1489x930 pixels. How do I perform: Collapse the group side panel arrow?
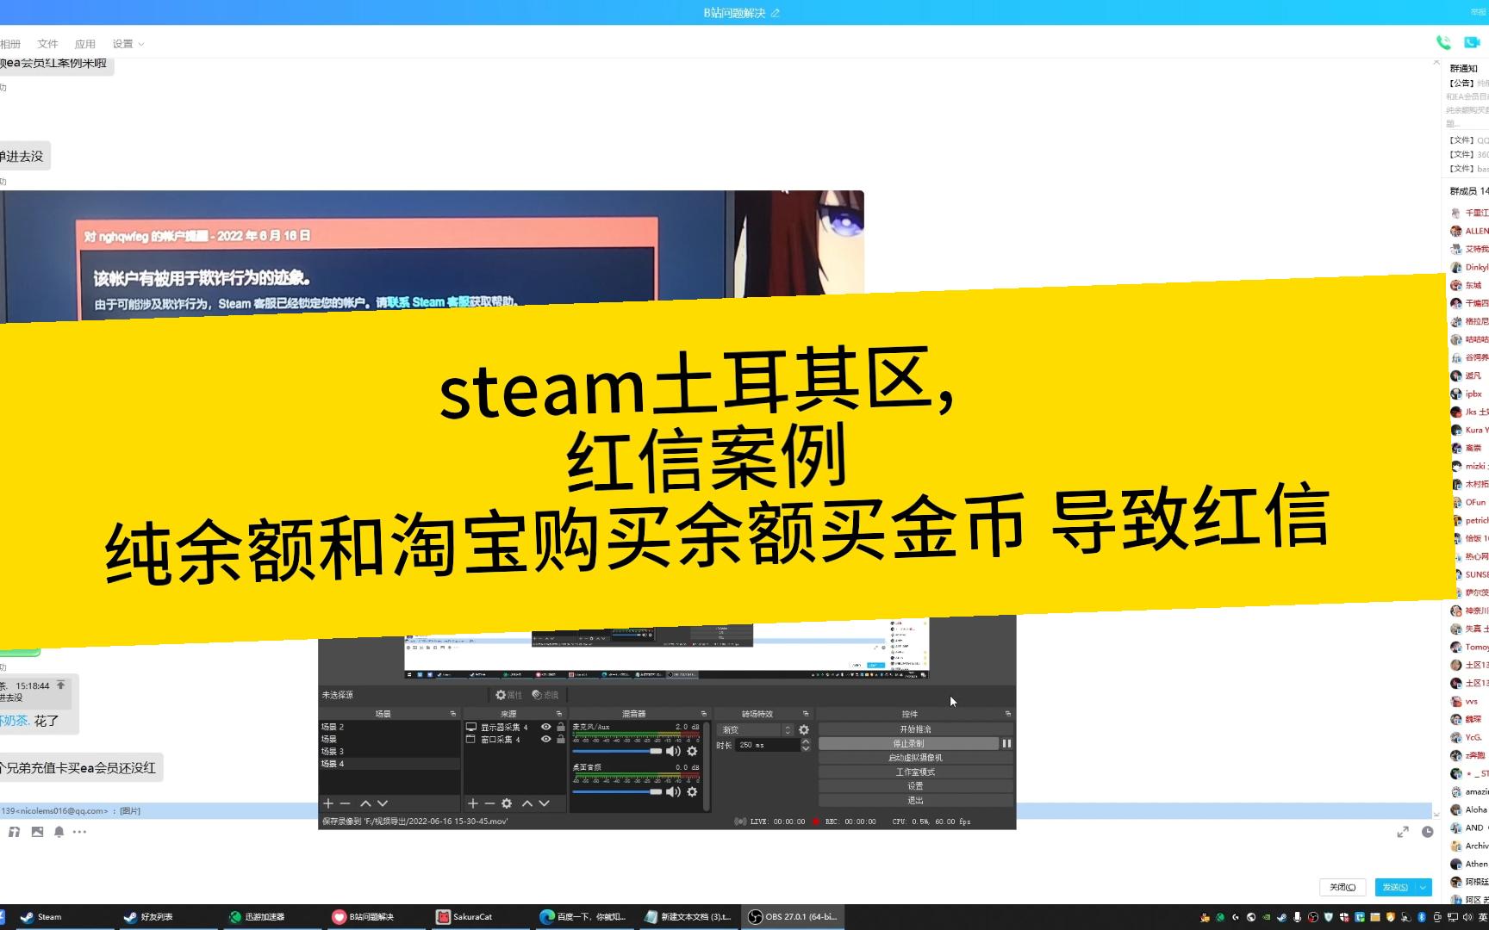coord(1436,63)
